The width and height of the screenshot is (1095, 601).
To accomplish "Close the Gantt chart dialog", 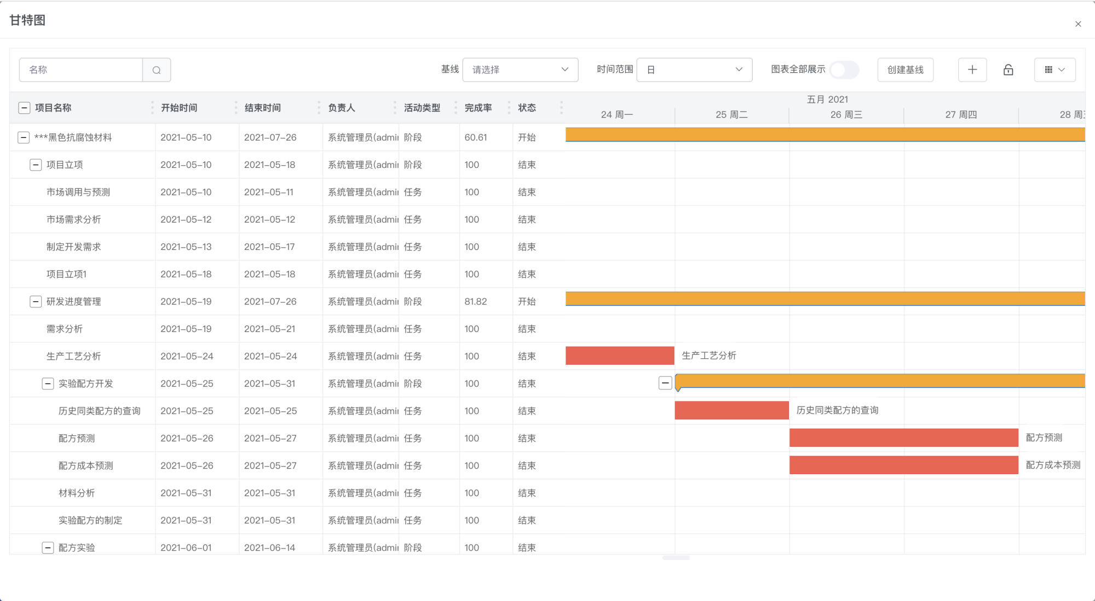I will [1078, 24].
